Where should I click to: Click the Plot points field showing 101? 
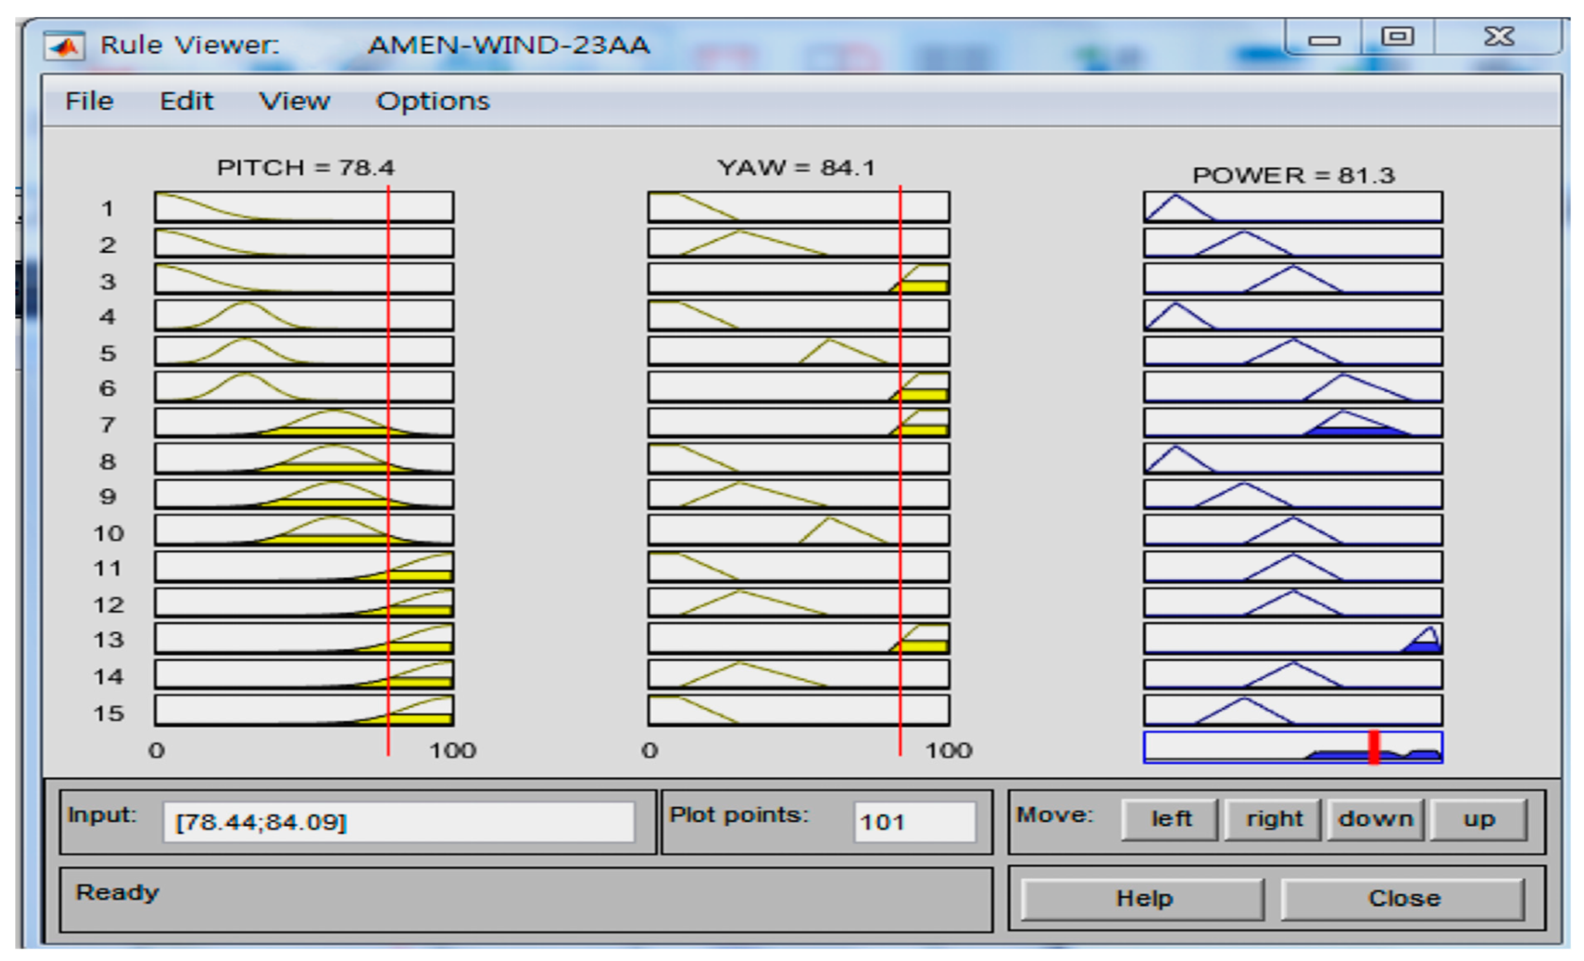click(x=914, y=822)
